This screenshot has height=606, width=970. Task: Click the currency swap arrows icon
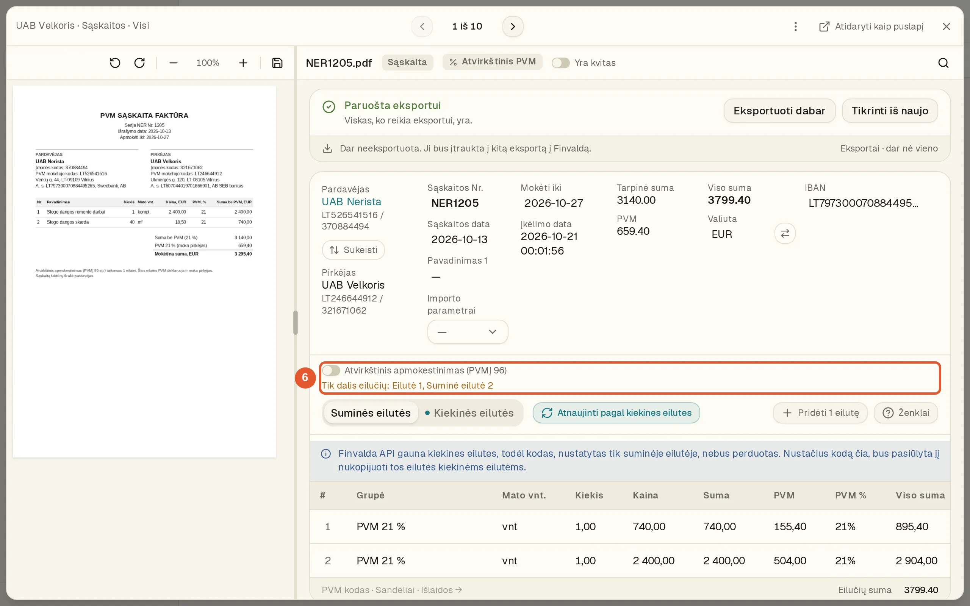(x=785, y=233)
